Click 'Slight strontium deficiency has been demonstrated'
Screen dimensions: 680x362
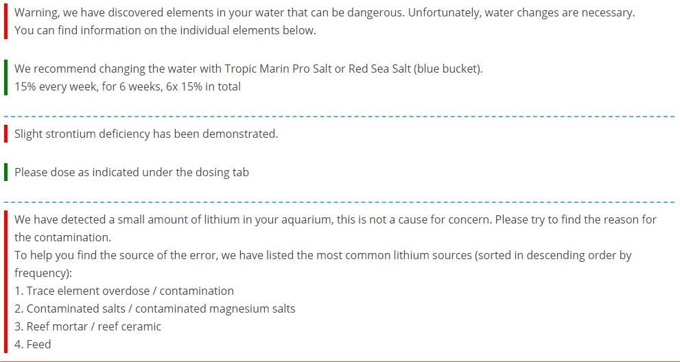coord(146,134)
